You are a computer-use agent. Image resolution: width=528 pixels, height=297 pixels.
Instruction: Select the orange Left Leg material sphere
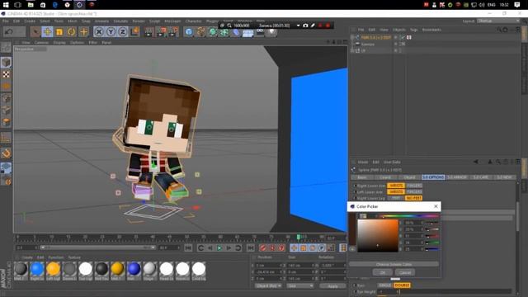point(53,269)
